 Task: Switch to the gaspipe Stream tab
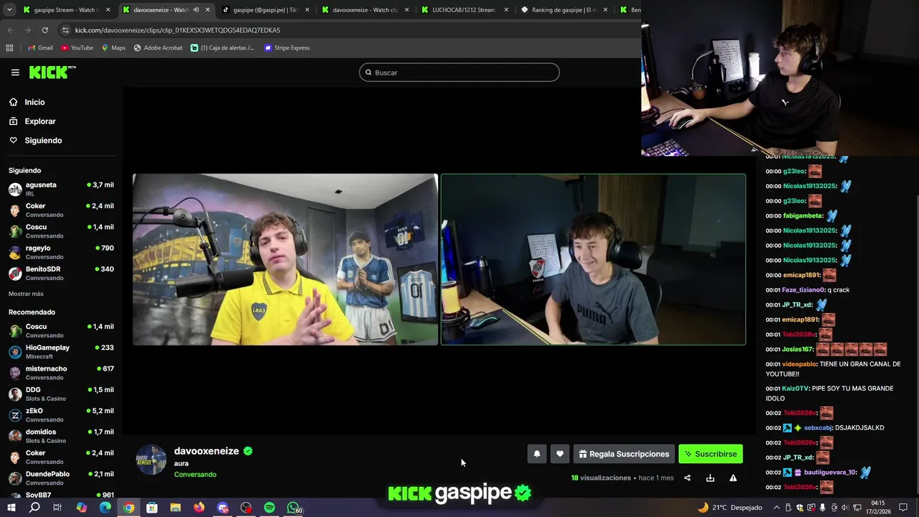[65, 10]
